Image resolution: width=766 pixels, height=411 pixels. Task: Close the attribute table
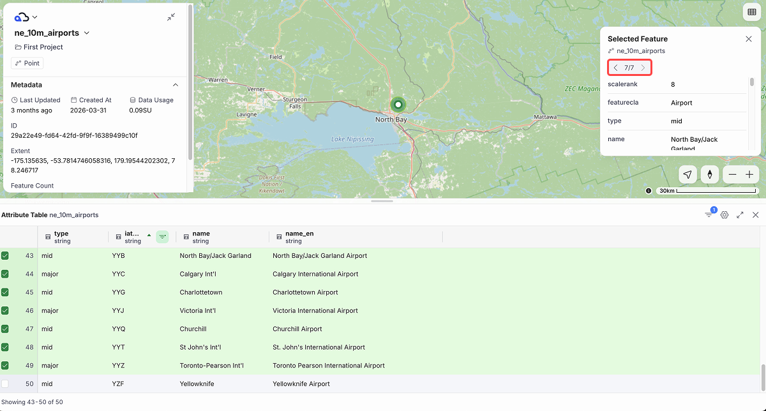[x=756, y=215]
